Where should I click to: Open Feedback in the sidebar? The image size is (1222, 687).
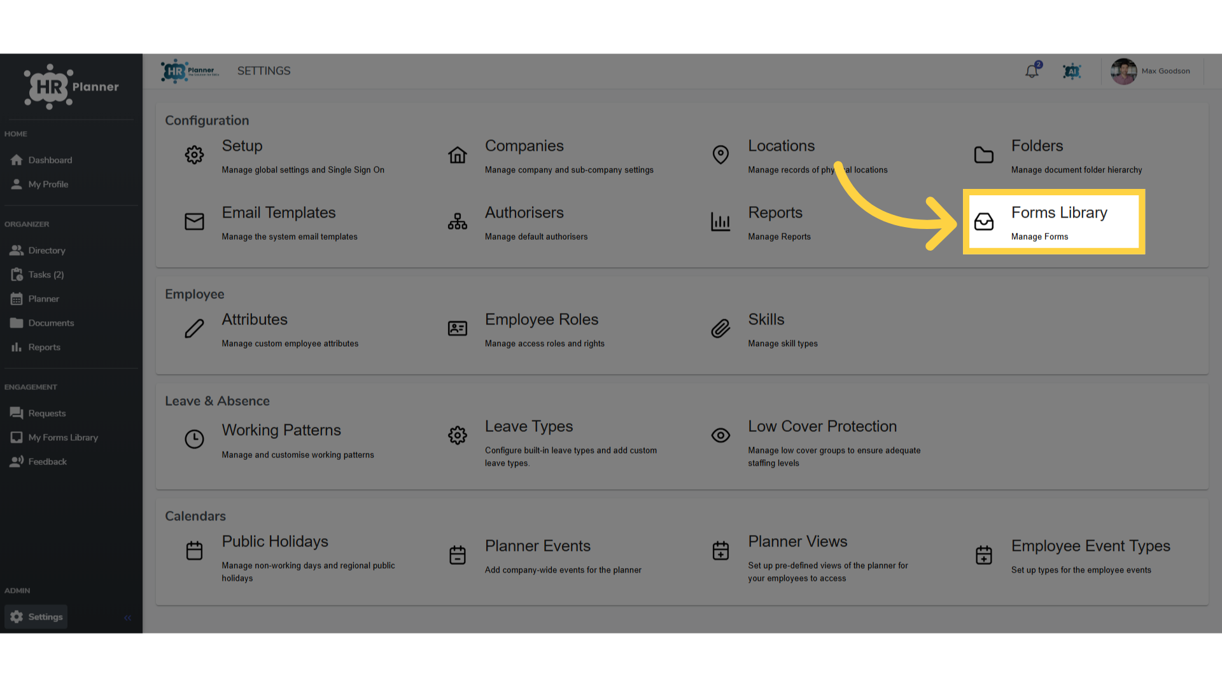coord(38,462)
